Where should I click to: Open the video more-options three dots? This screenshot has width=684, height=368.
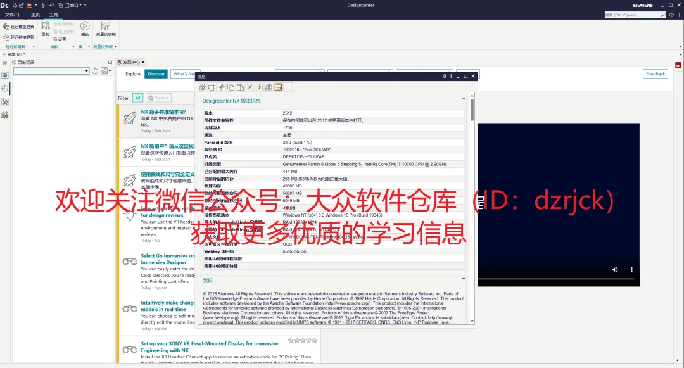point(631,269)
